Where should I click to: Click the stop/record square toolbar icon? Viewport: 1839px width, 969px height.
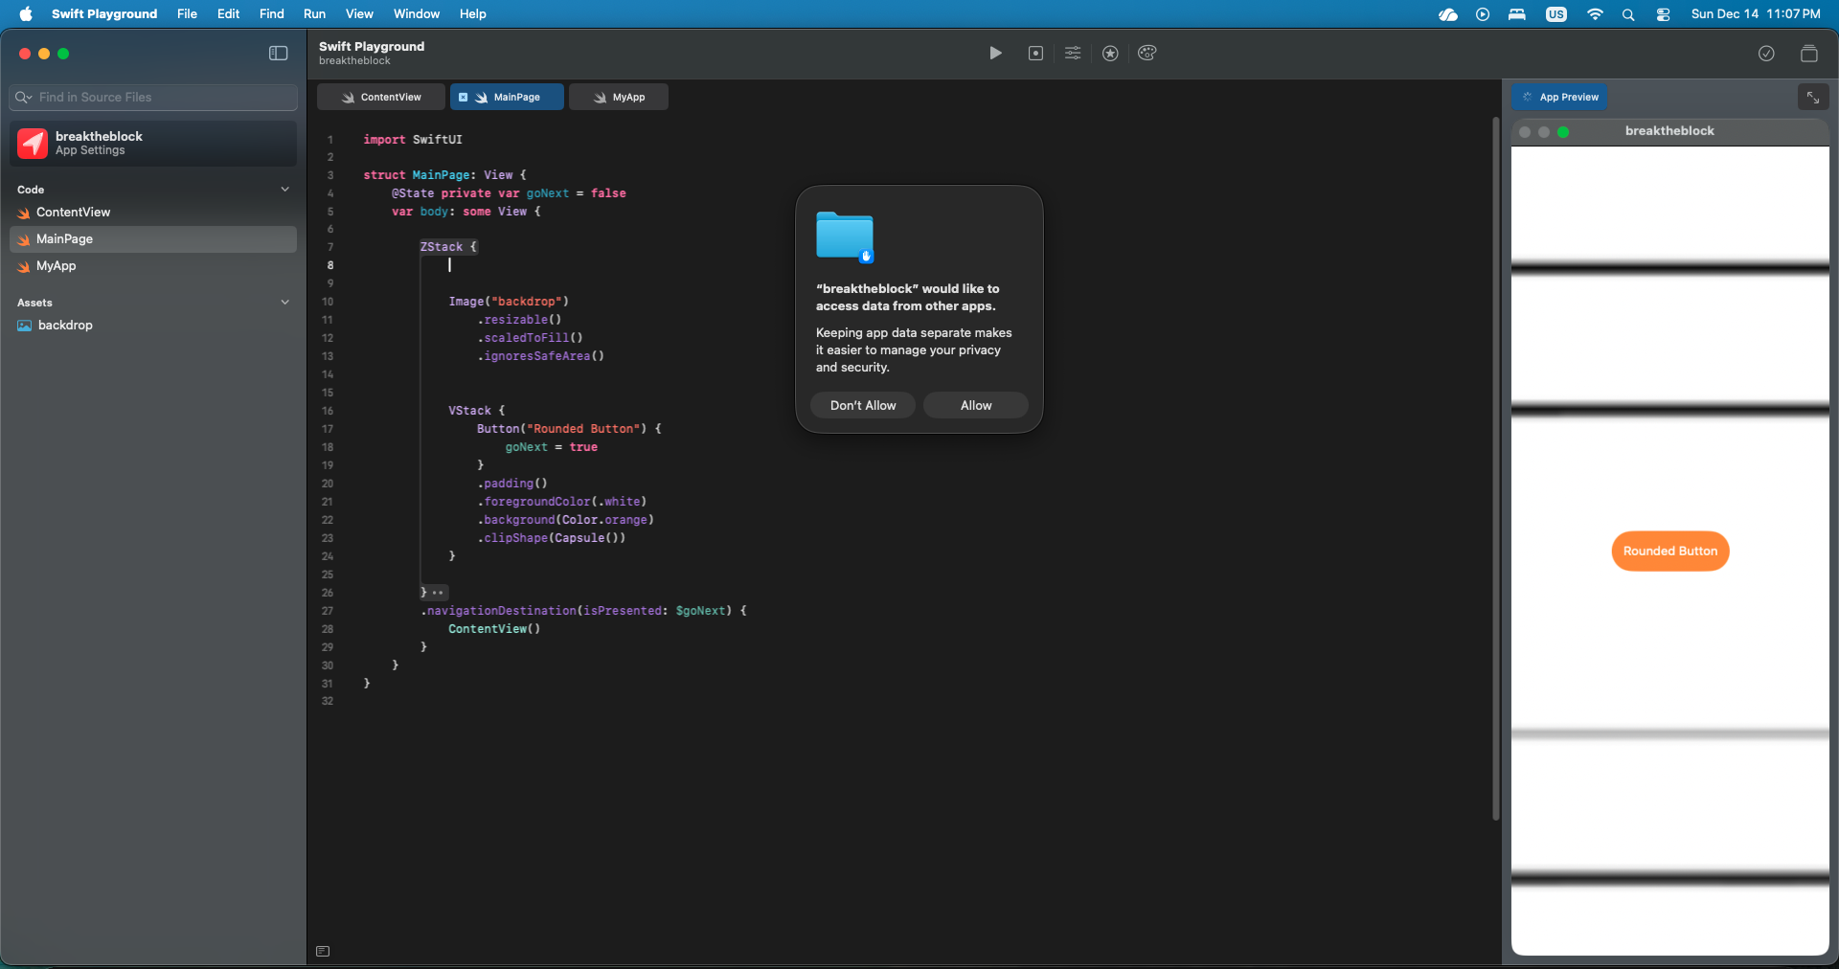pos(1035,54)
